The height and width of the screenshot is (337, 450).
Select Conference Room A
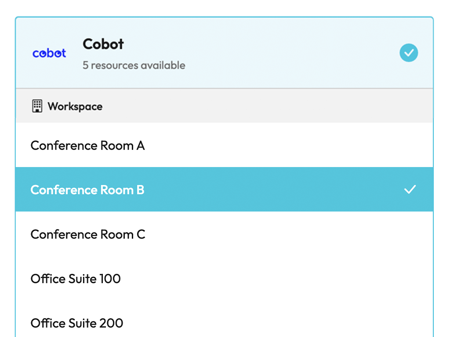click(224, 145)
